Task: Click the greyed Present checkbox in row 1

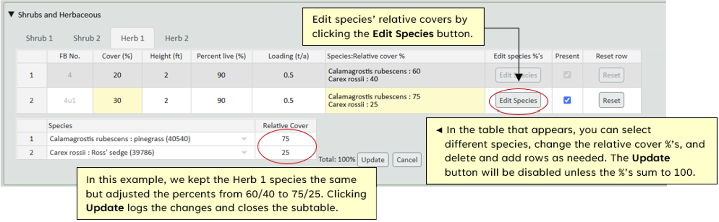Action: 567,75
